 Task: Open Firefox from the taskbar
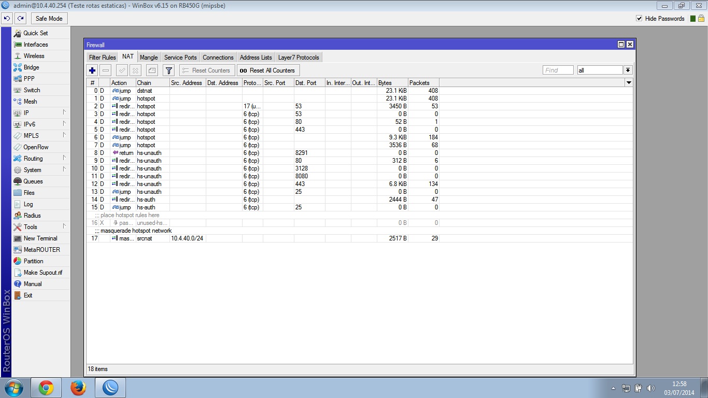pos(78,388)
